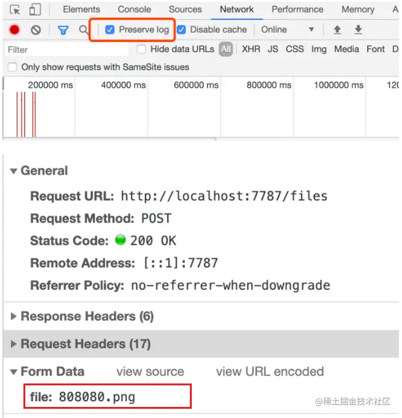Filter requests by JS type
Screen dimensions: 402x418
coord(273,49)
